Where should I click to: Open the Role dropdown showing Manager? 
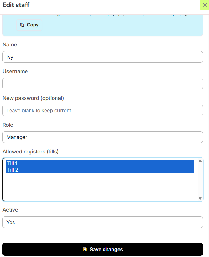(102, 137)
